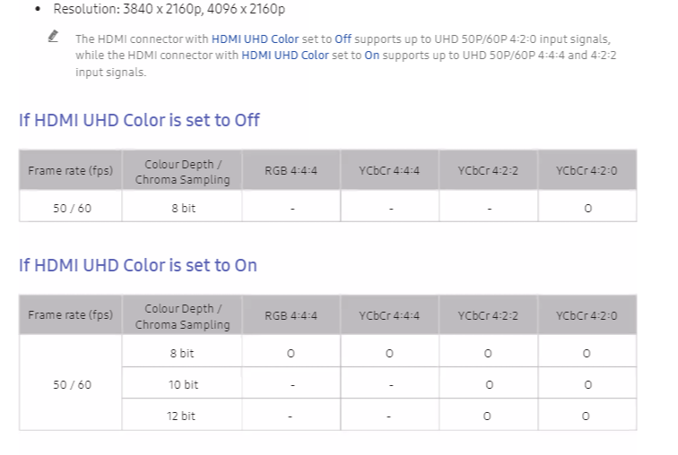Click the pencil note icon
This screenshot has width=678, height=455.
(53, 36)
